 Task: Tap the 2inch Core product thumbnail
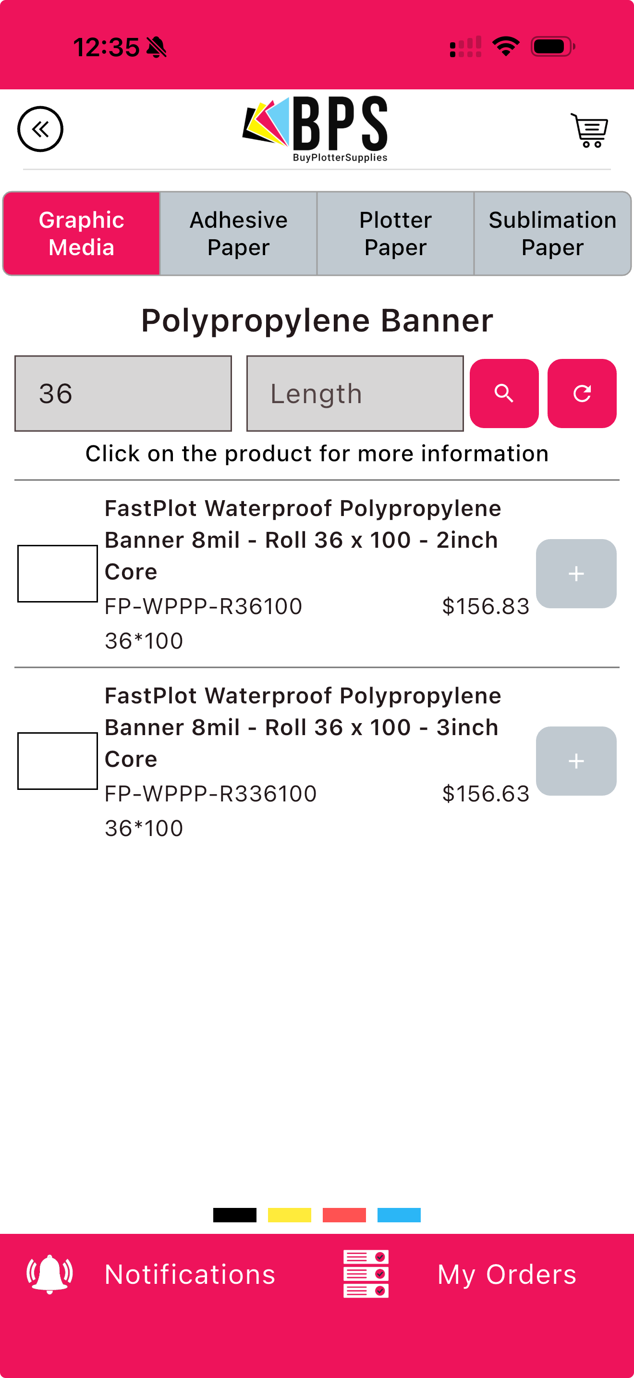[58, 574]
